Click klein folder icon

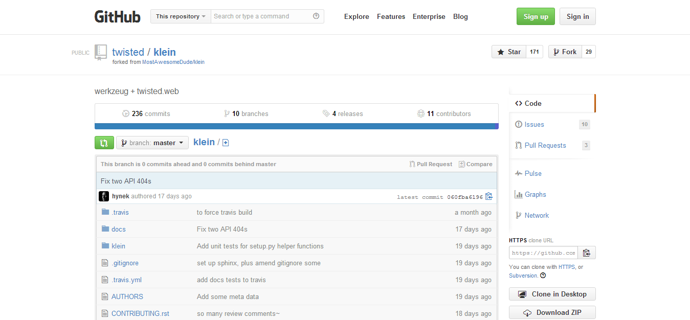pyautogui.click(x=105, y=246)
